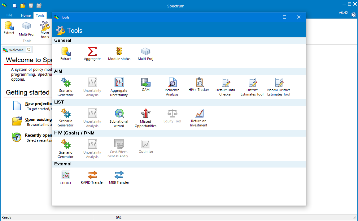The height and width of the screenshot is (221, 358).
Task: Click the Open existing folder icon
Action: coord(17,121)
